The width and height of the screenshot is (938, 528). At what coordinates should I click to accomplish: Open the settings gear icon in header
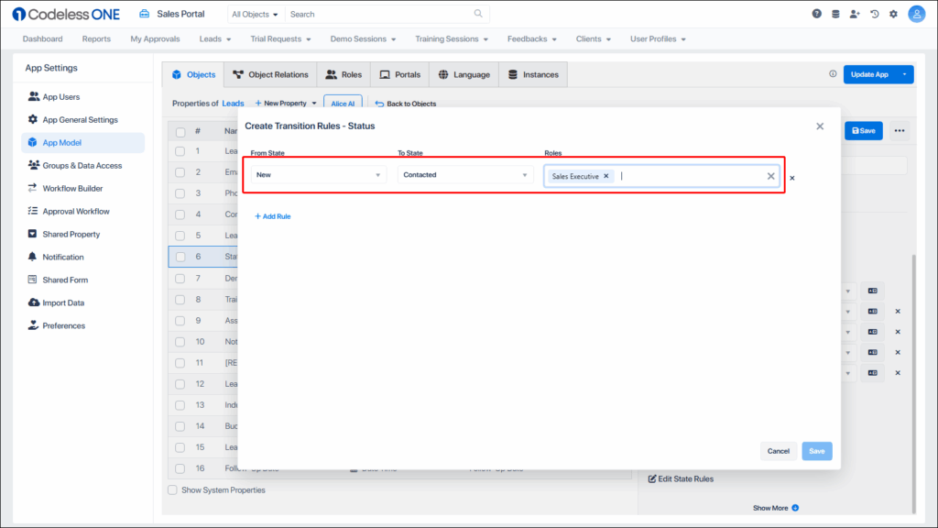pos(893,14)
